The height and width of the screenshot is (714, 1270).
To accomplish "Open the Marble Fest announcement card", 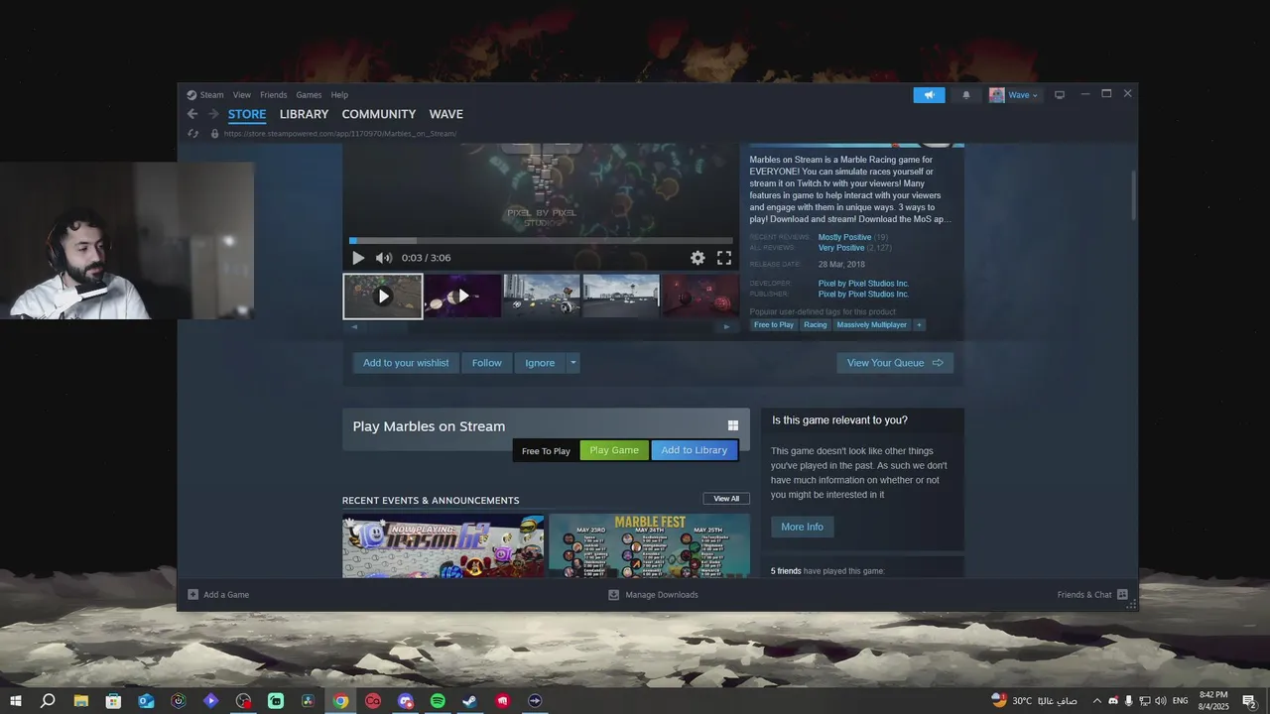I will 649,545.
